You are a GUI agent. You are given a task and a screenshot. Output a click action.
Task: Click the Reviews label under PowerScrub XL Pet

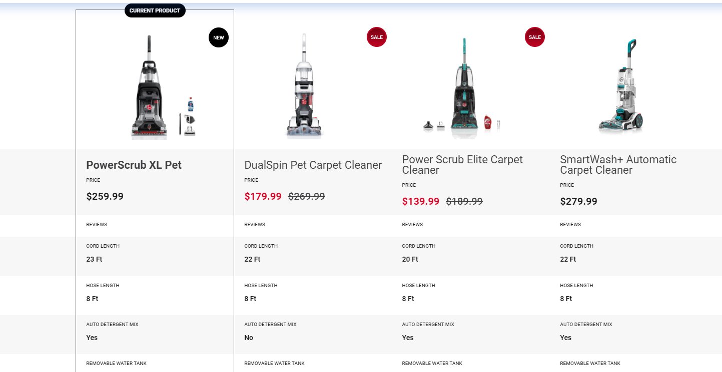(97, 225)
